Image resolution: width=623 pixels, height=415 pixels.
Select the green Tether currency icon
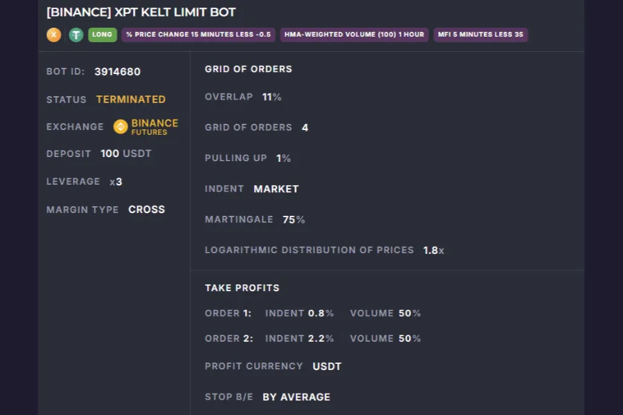[x=76, y=35]
